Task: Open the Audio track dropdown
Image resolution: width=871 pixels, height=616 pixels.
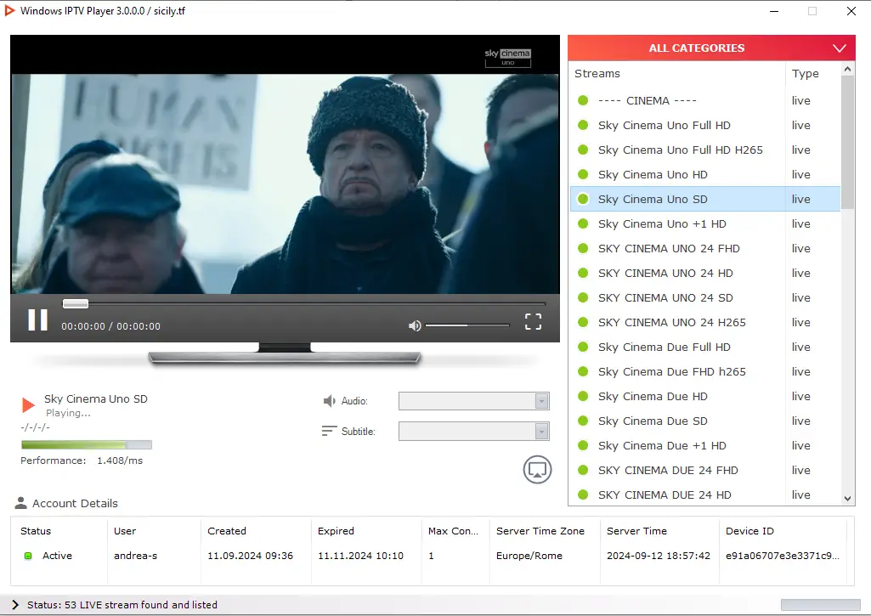Action: tap(474, 401)
